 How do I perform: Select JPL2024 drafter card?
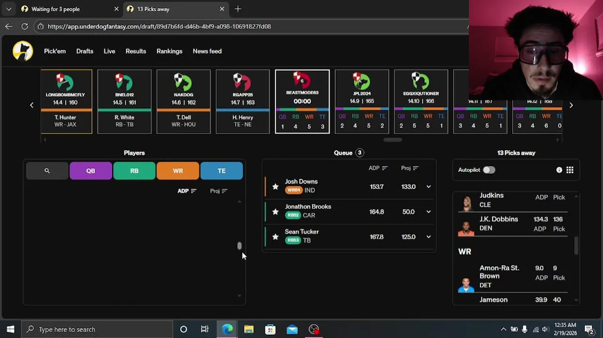tap(362, 101)
